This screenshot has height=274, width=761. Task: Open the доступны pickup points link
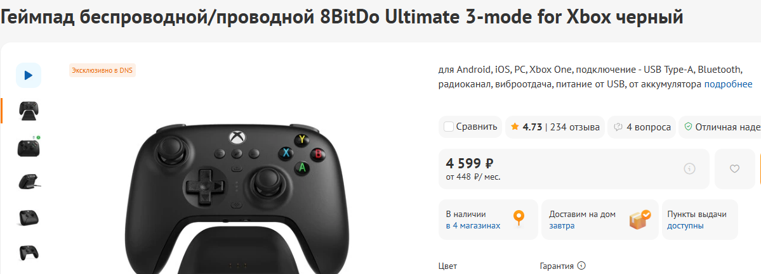[685, 225]
